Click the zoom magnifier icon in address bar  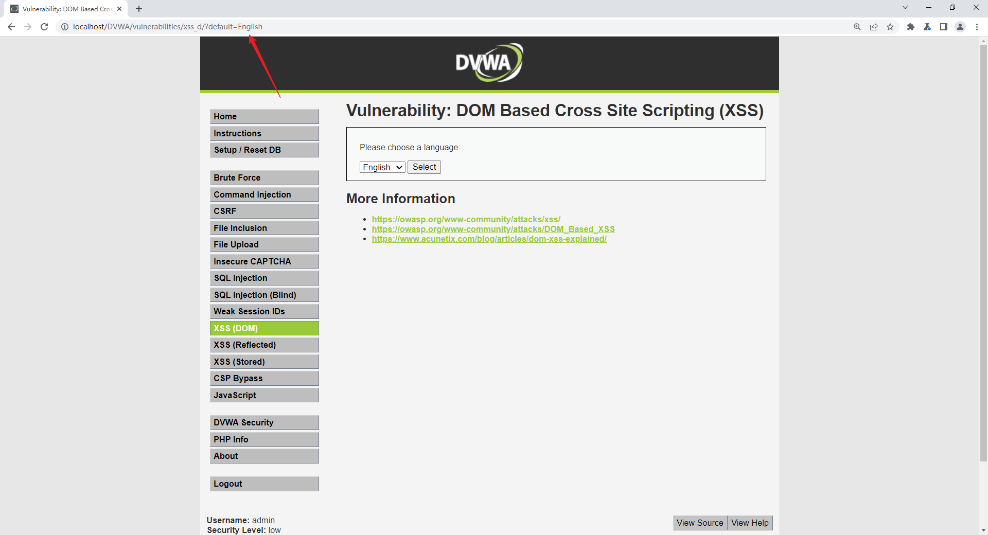(x=857, y=27)
